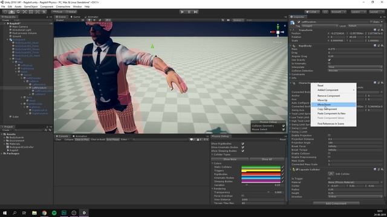Open Rigidbody help reference icon

[375, 46]
